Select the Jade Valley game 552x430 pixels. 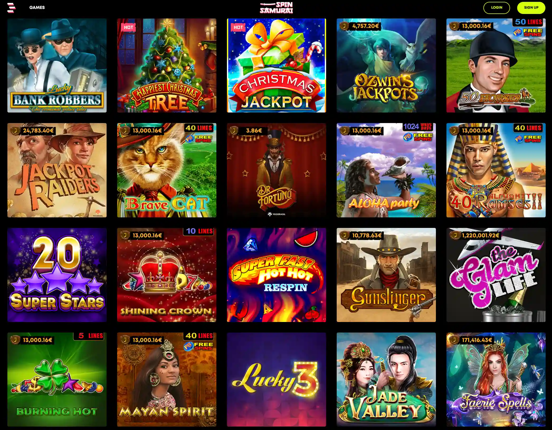(386, 379)
